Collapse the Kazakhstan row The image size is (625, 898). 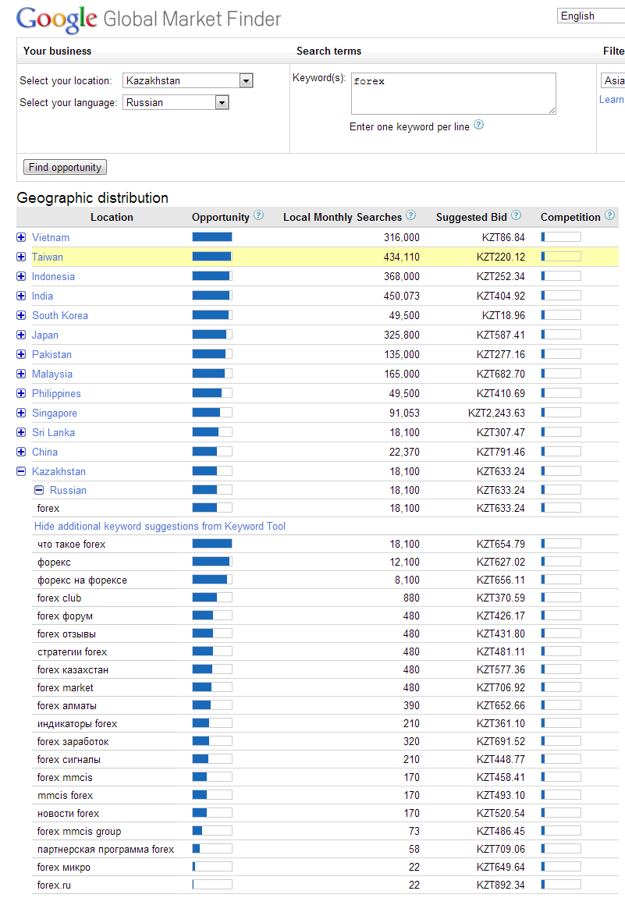click(21, 470)
